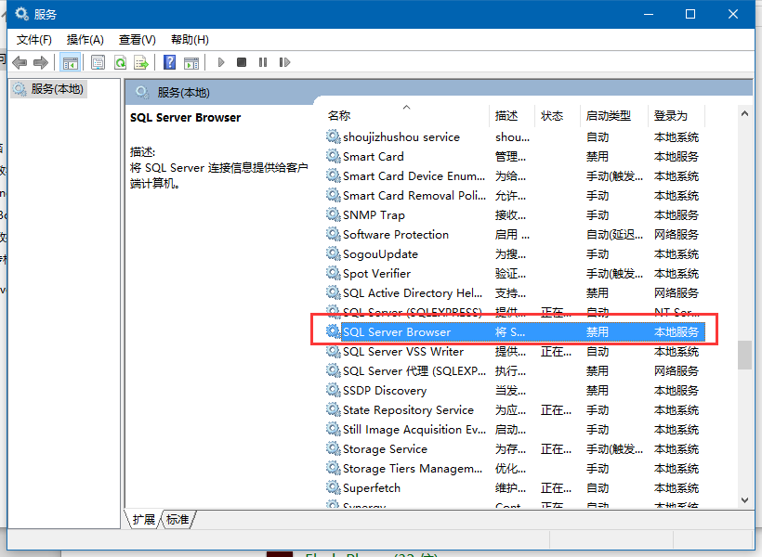Sort by the 登录为 column header

click(676, 115)
